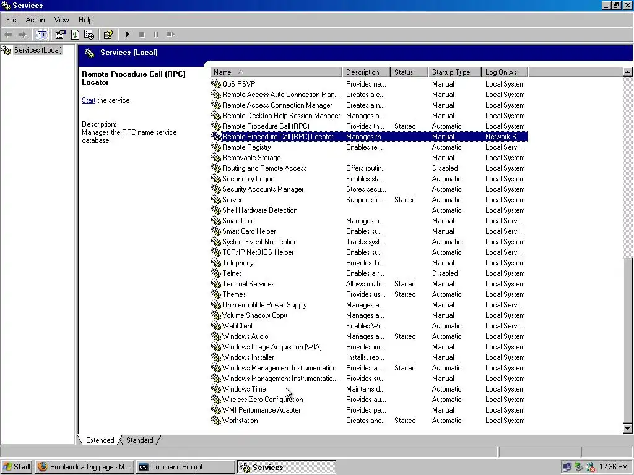Select the Telephony service
This screenshot has height=475, width=634.
click(x=369, y=262)
